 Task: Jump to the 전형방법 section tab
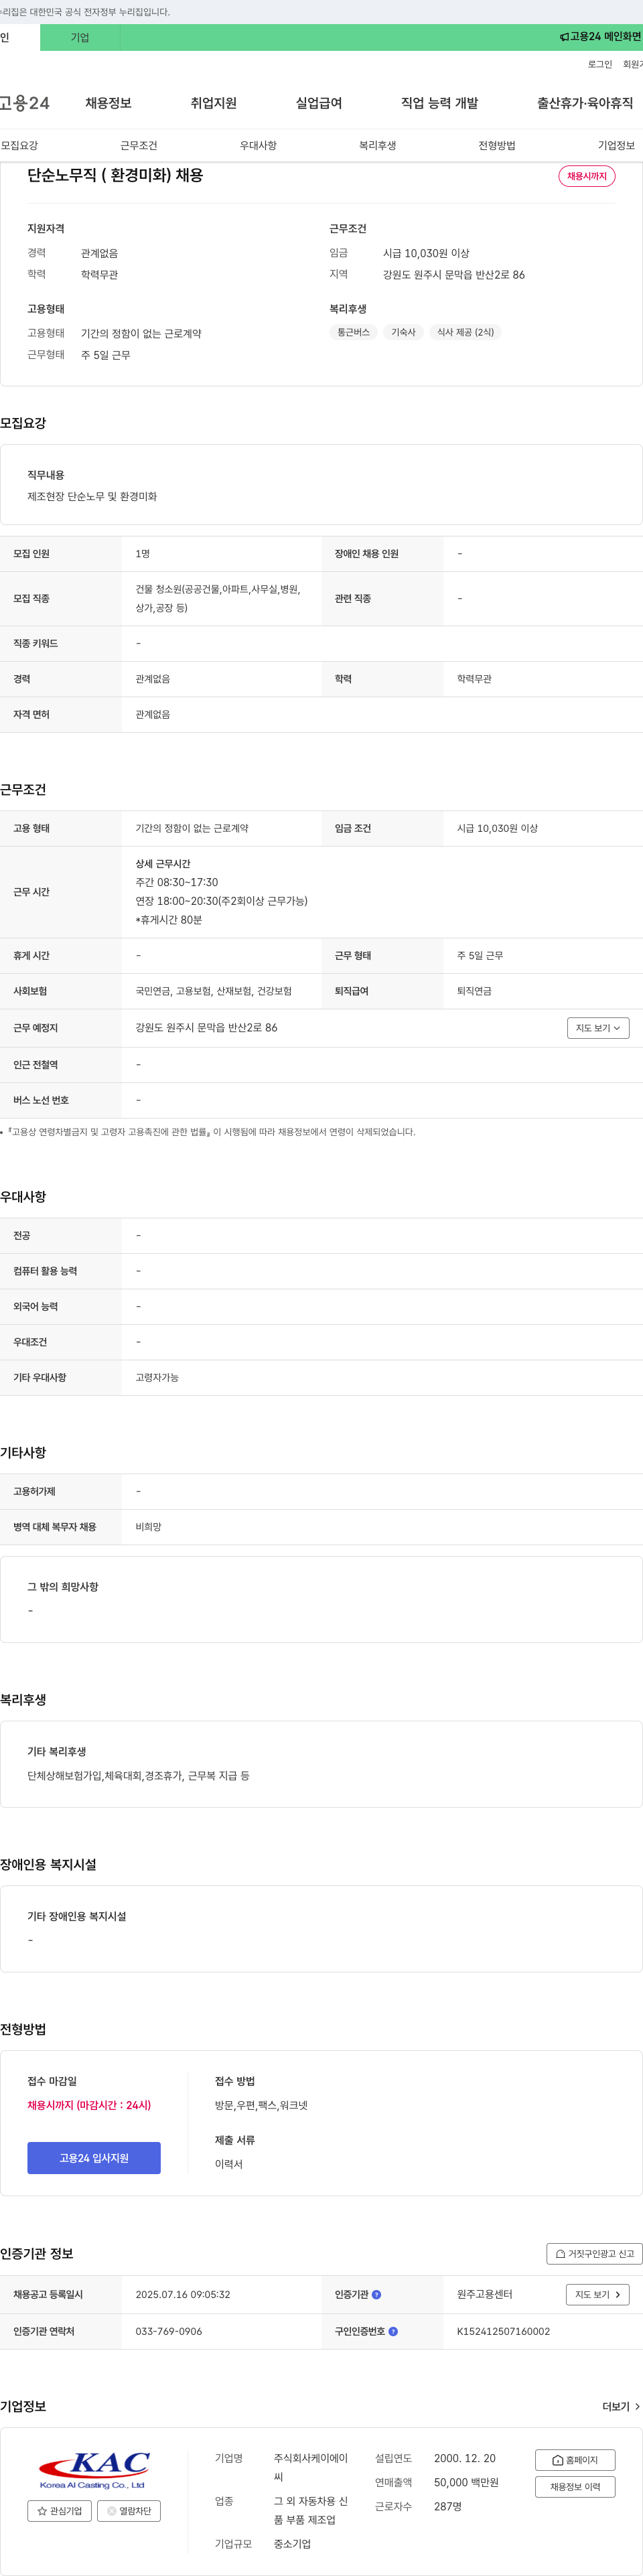[497, 145]
